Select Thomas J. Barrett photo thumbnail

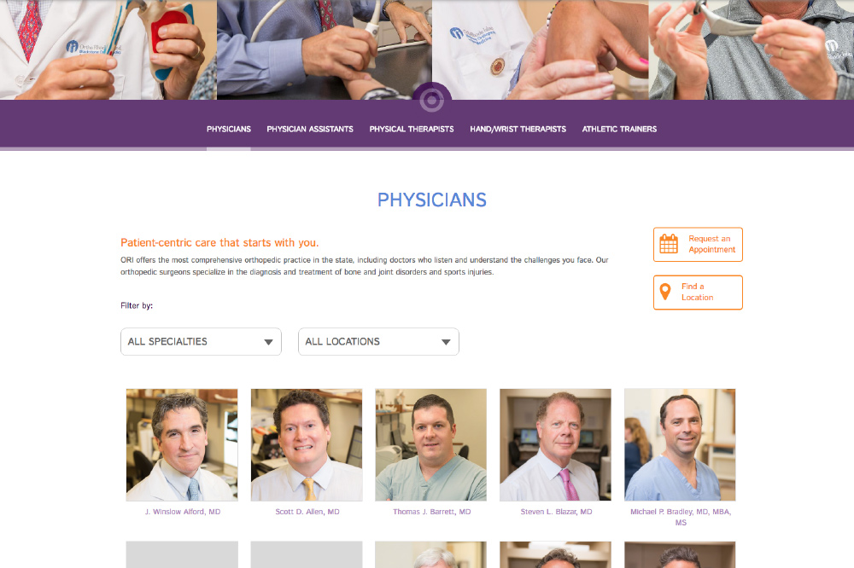tap(430, 444)
